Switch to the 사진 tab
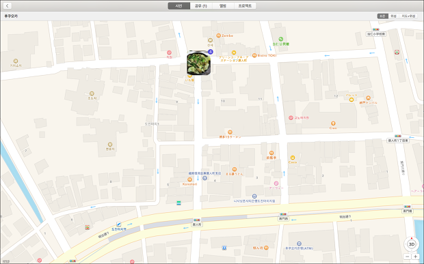The height and width of the screenshot is (264, 424). coord(178,5)
